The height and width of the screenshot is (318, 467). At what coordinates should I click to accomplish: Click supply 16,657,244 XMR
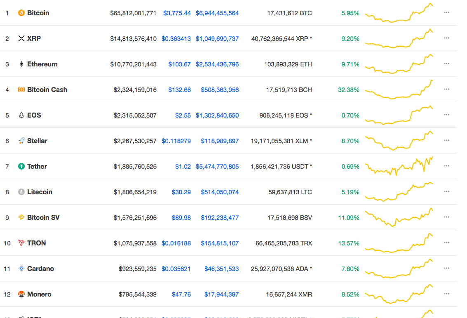pos(289,294)
